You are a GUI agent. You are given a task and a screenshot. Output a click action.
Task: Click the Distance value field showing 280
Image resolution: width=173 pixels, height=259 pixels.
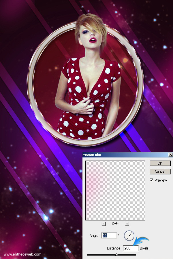130,248
